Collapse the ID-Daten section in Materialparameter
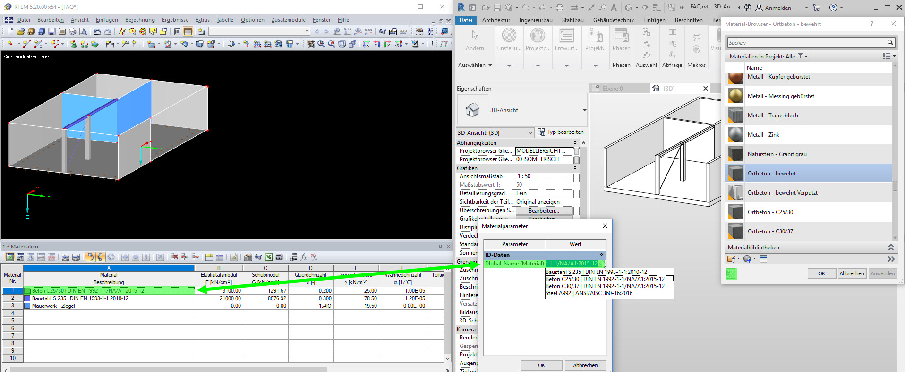Image resolution: width=905 pixels, height=372 pixels. pyautogui.click(x=601, y=255)
